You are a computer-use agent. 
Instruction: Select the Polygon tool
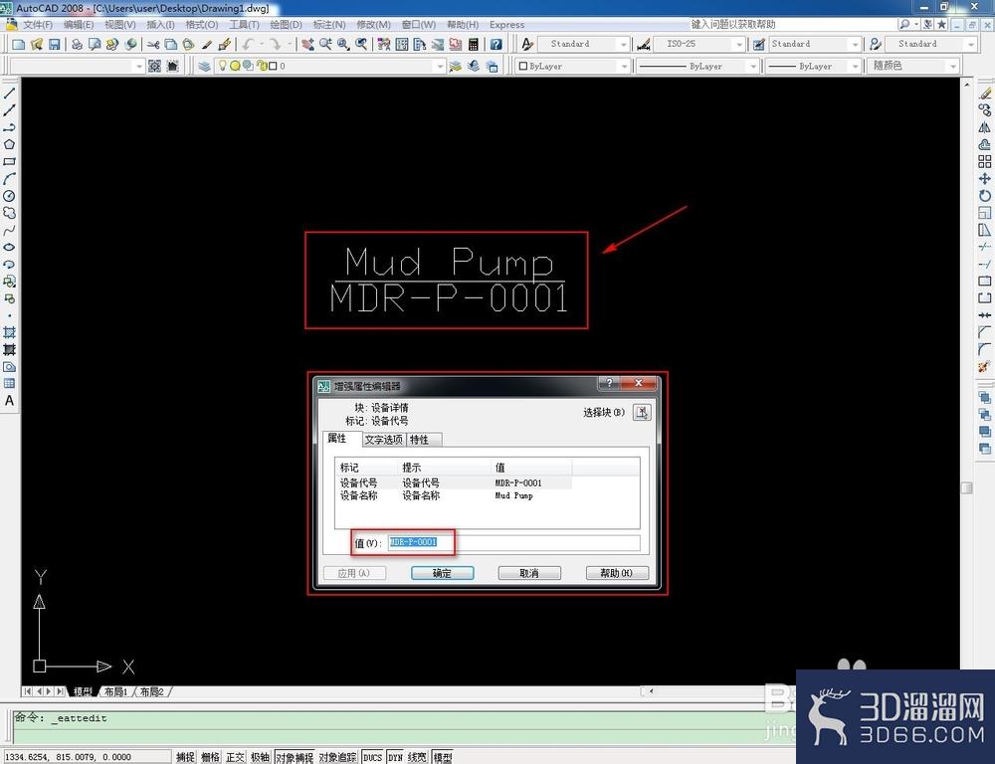(x=10, y=144)
